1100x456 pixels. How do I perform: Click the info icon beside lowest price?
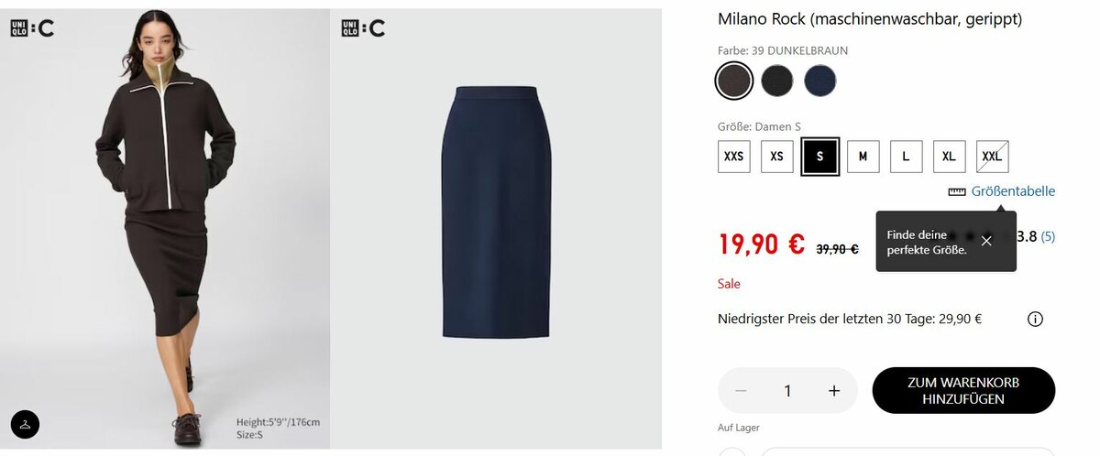click(1035, 320)
